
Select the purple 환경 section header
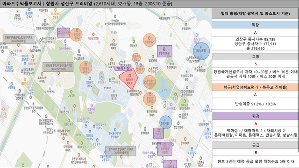click(x=255, y=116)
